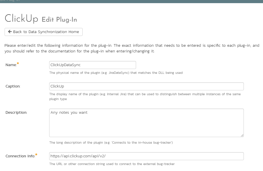Click the ClickUp Edit Plug-In heading

point(41,19)
